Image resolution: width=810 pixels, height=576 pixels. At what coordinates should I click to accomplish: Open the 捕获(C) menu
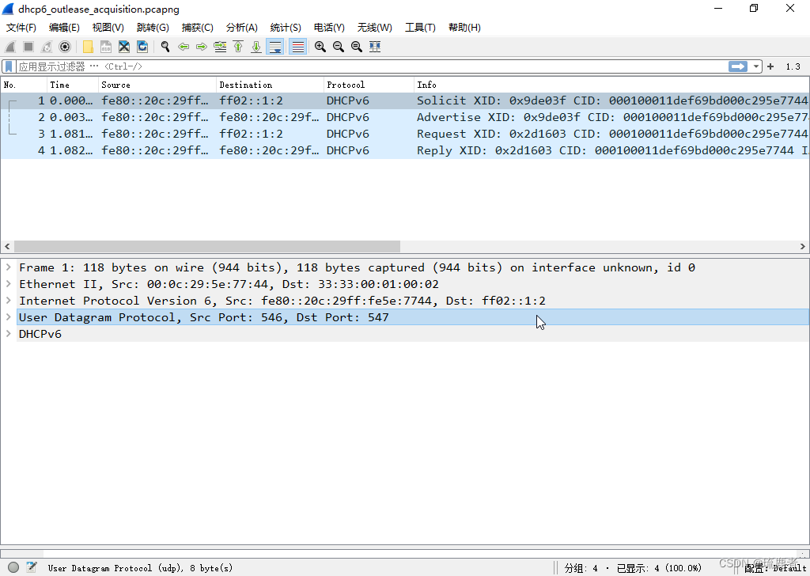197,28
